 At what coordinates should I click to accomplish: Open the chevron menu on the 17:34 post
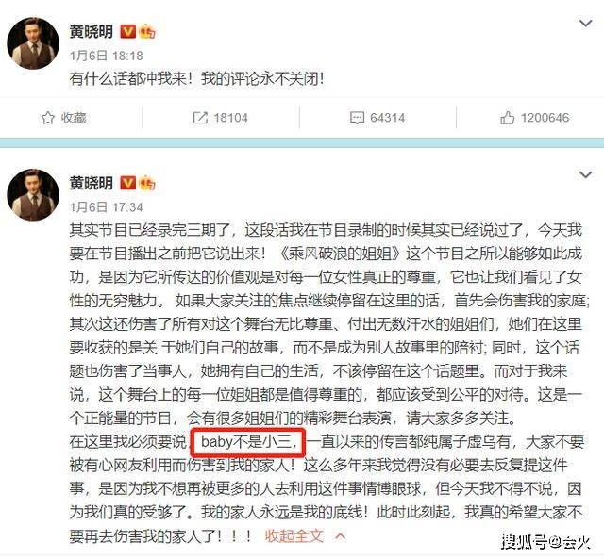click(585, 174)
